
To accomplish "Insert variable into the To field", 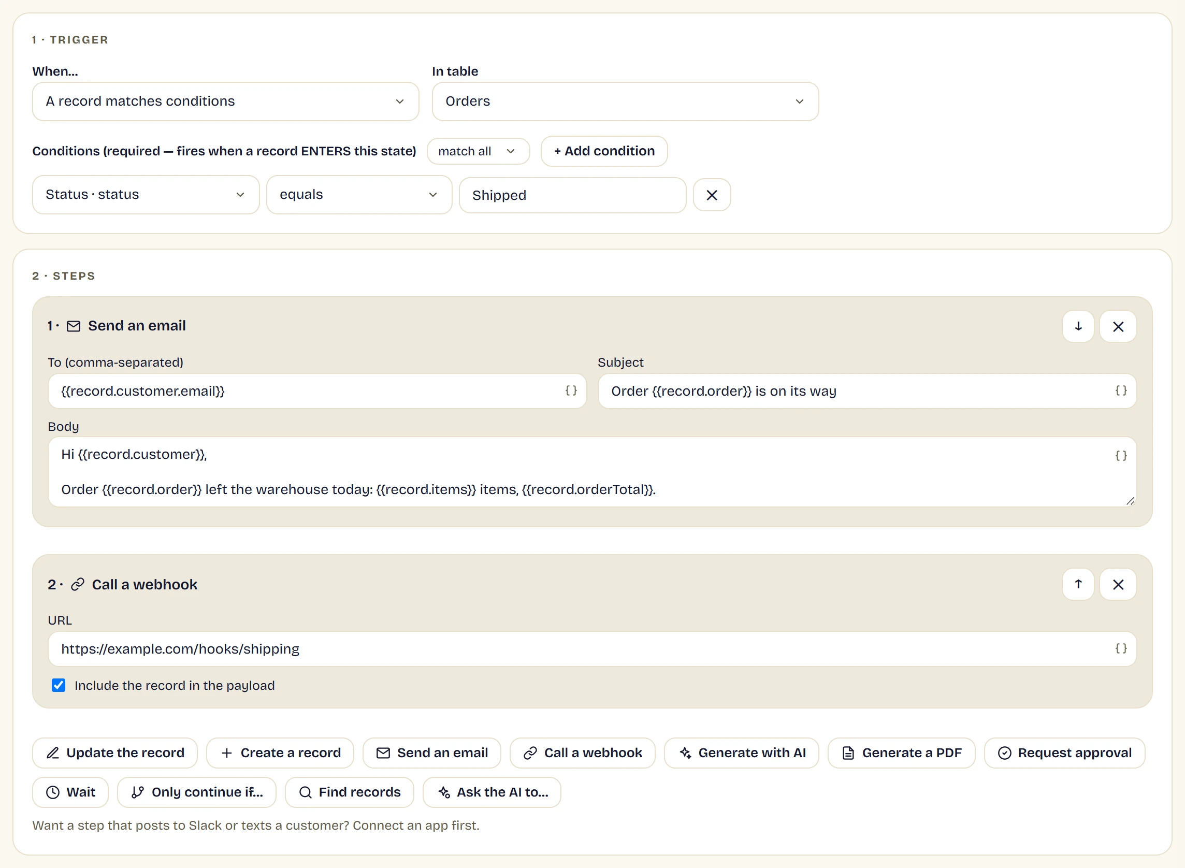I will [x=571, y=390].
